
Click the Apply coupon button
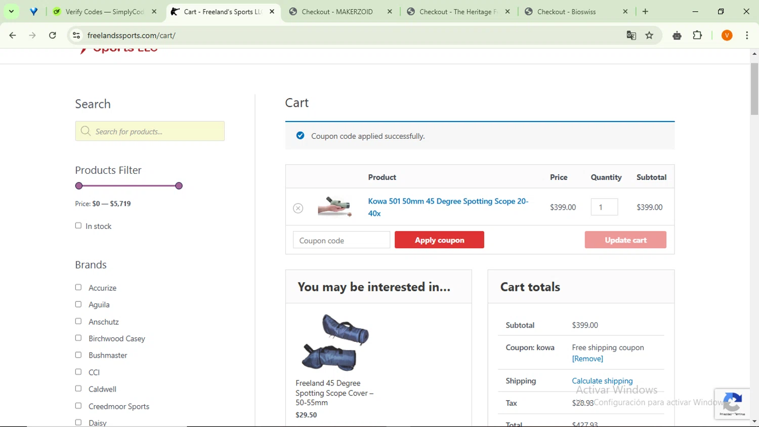tap(439, 240)
